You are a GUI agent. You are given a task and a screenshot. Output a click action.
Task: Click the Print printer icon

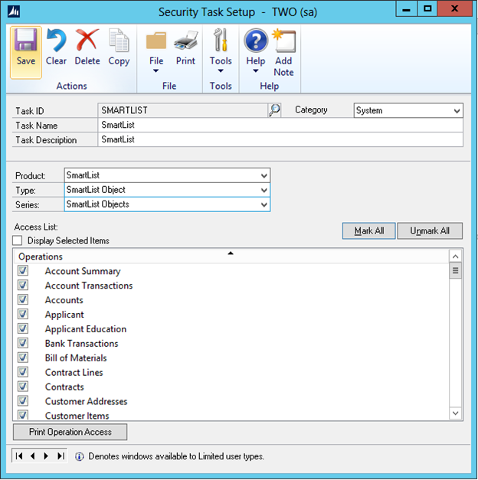click(x=185, y=40)
